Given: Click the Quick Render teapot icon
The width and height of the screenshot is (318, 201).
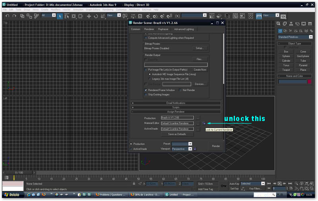Looking at the screenshot, I should click(x=283, y=16).
